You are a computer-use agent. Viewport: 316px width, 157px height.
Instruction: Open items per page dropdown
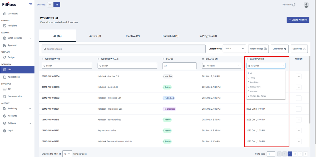point(67,154)
